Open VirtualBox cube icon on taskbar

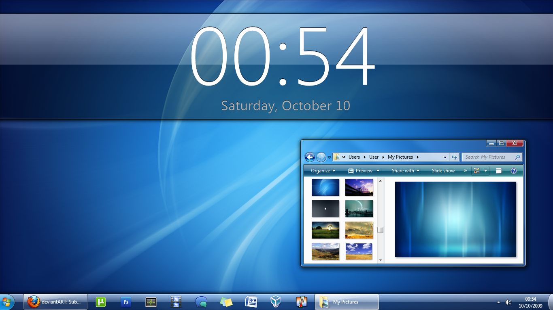pos(276,302)
